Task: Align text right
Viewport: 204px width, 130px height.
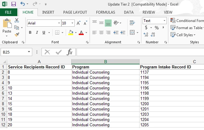Action: coord(108,32)
